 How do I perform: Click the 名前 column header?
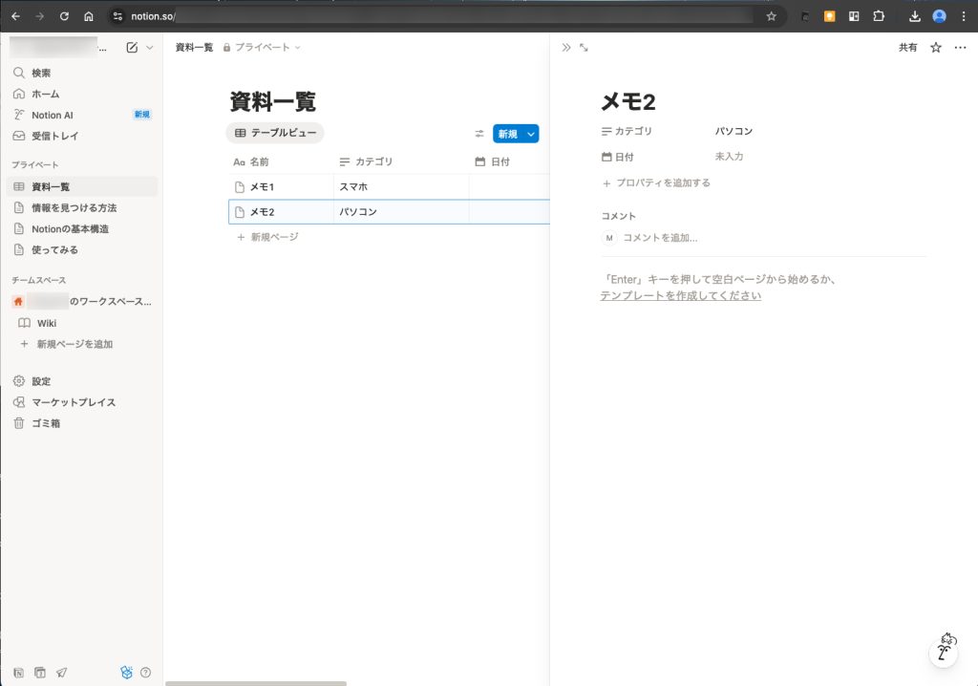tap(282, 161)
